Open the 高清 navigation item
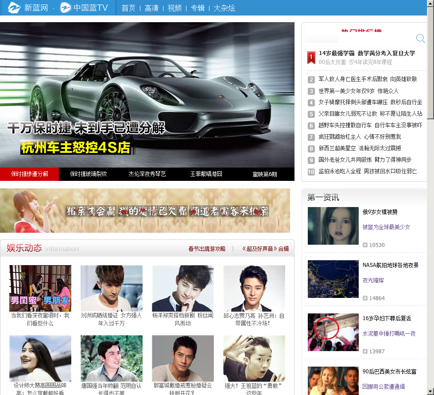This screenshot has height=395, width=434. [x=151, y=8]
